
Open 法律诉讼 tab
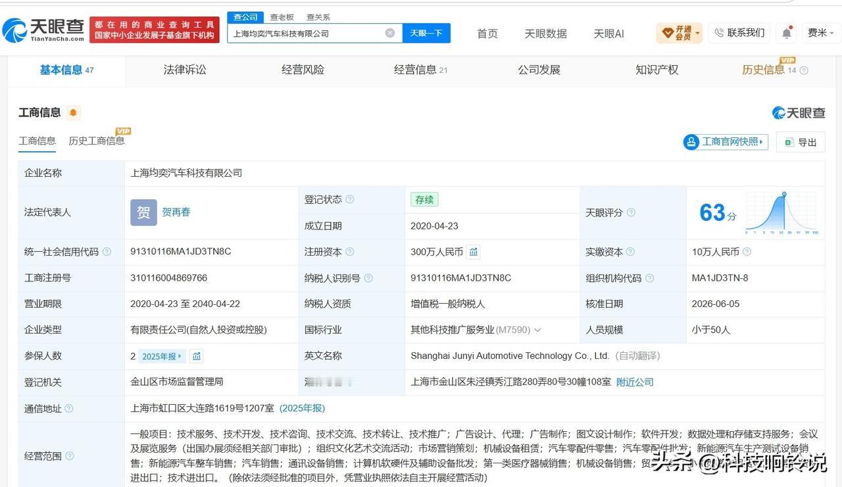184,70
